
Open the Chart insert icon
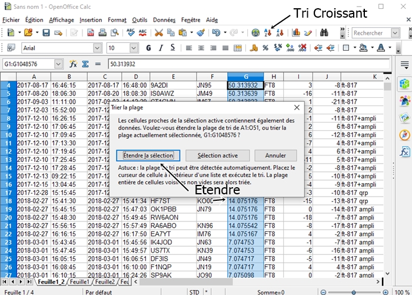coord(296,32)
